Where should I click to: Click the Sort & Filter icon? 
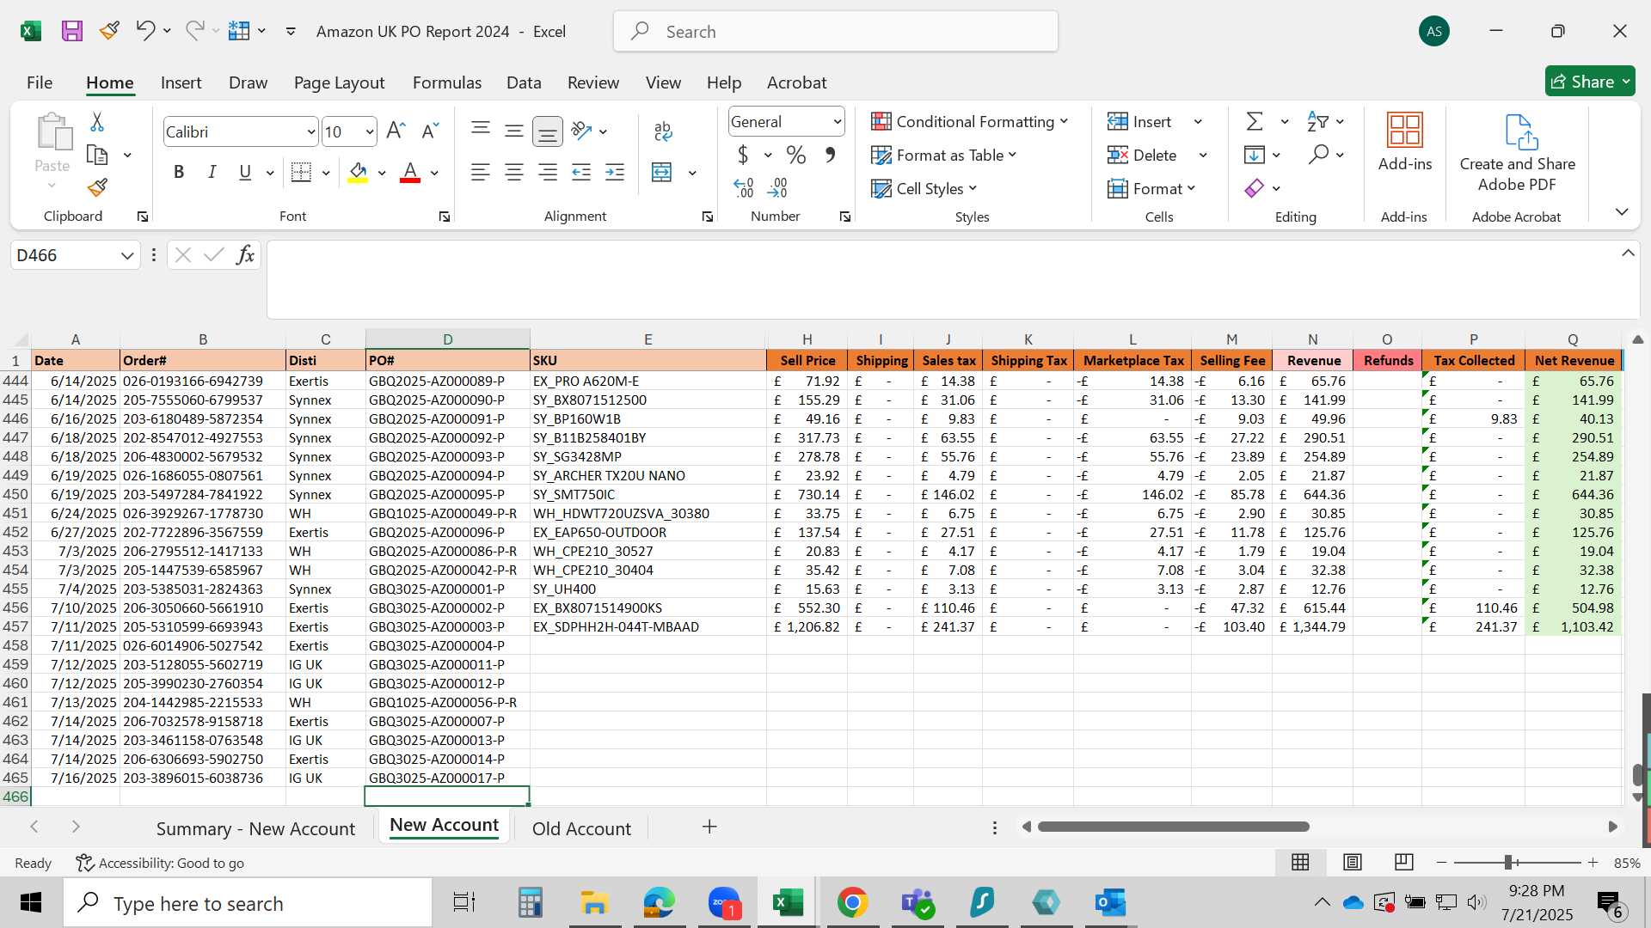[x=1317, y=122]
